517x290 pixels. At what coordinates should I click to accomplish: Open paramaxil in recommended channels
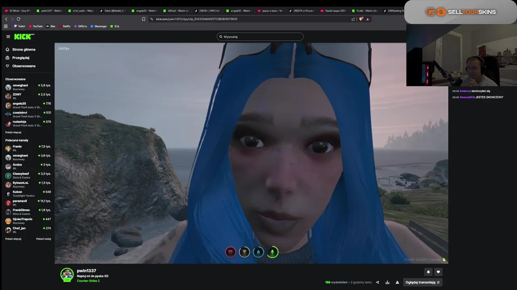28,203
